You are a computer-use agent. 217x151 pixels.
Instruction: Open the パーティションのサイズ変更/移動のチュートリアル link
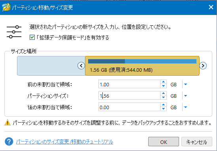(64, 142)
